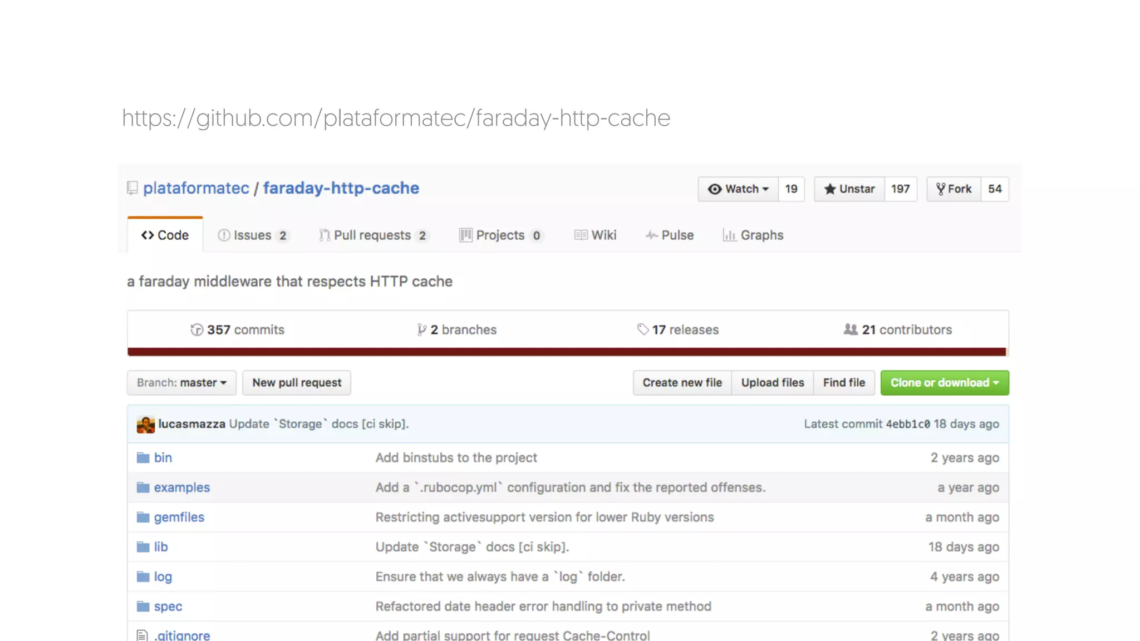Screen dimensions: 1140x641
Task: Click the Pulse heartbeat icon
Action: 651,235
